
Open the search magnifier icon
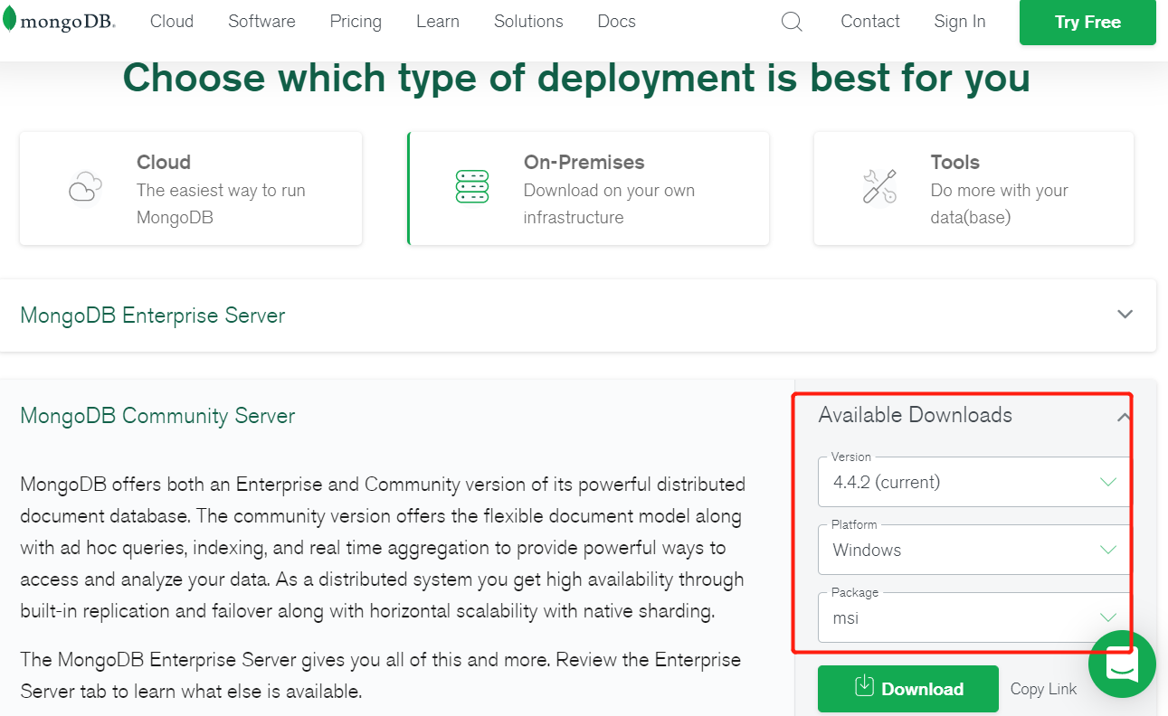point(792,22)
